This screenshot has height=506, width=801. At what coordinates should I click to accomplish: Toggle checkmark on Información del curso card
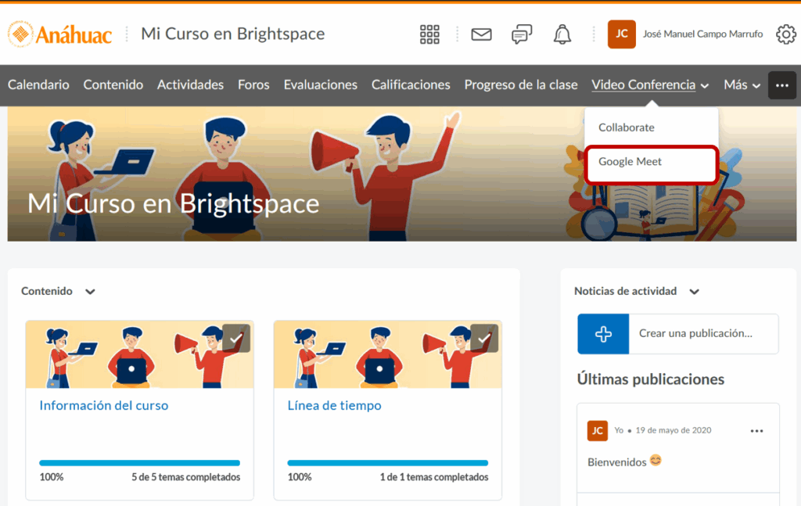(x=236, y=338)
